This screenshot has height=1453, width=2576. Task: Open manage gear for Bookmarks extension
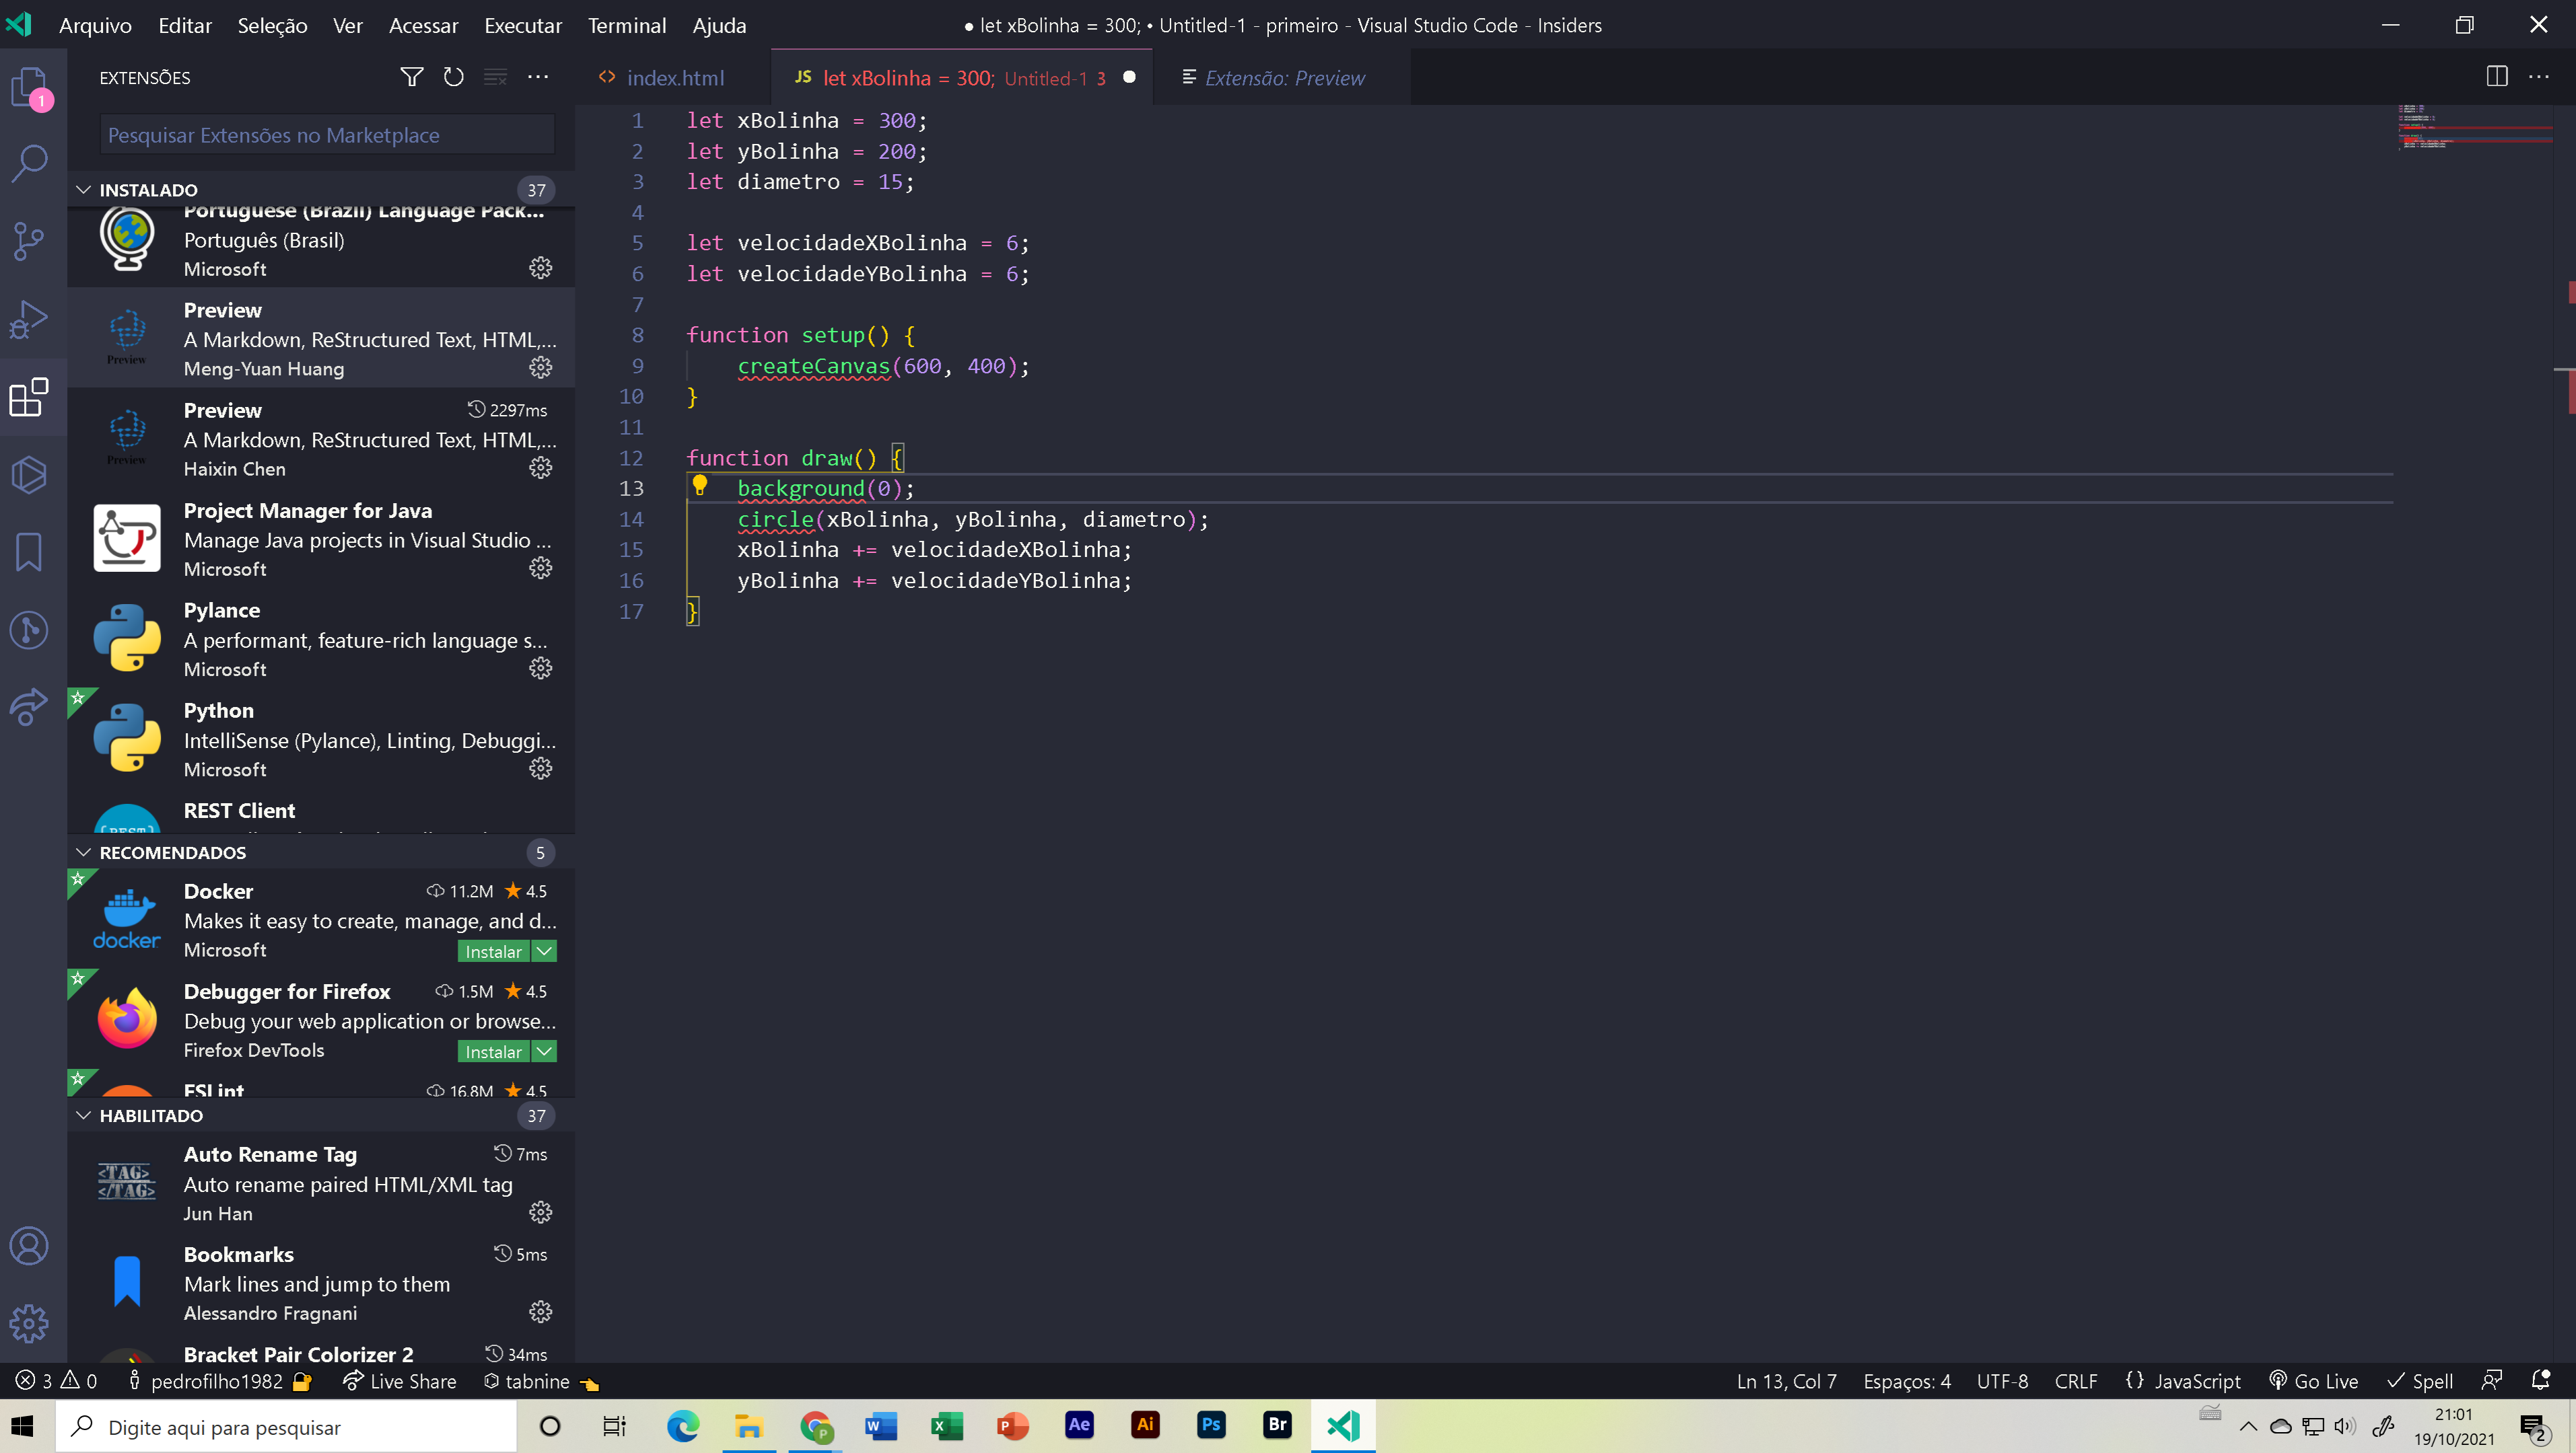tap(541, 1312)
